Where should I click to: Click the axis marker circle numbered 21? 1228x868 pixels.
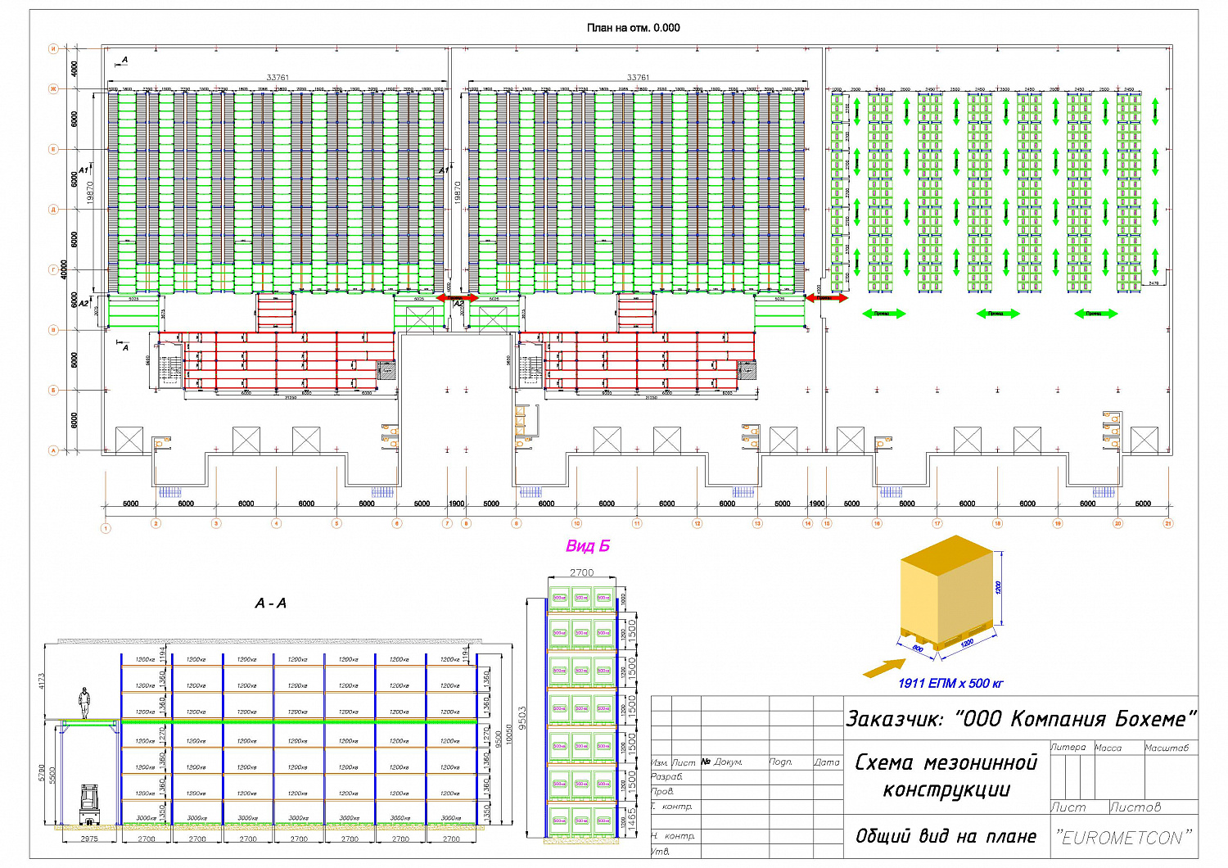click(x=1168, y=523)
